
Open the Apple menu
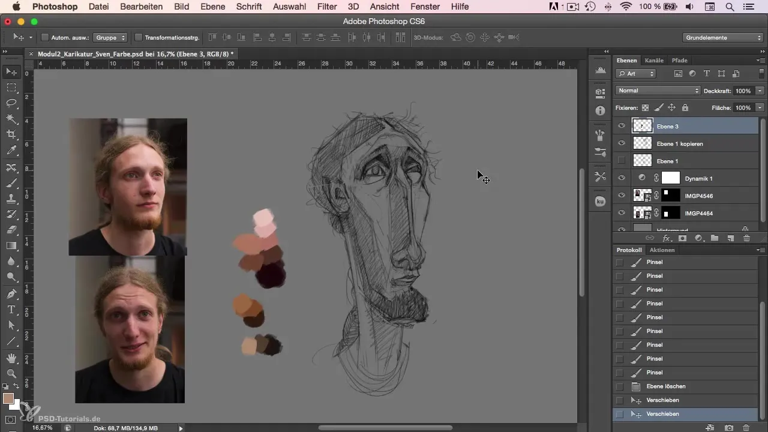tap(16, 7)
